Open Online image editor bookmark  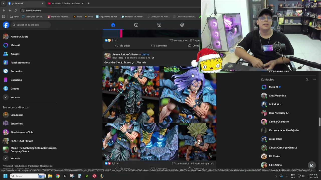184,17
